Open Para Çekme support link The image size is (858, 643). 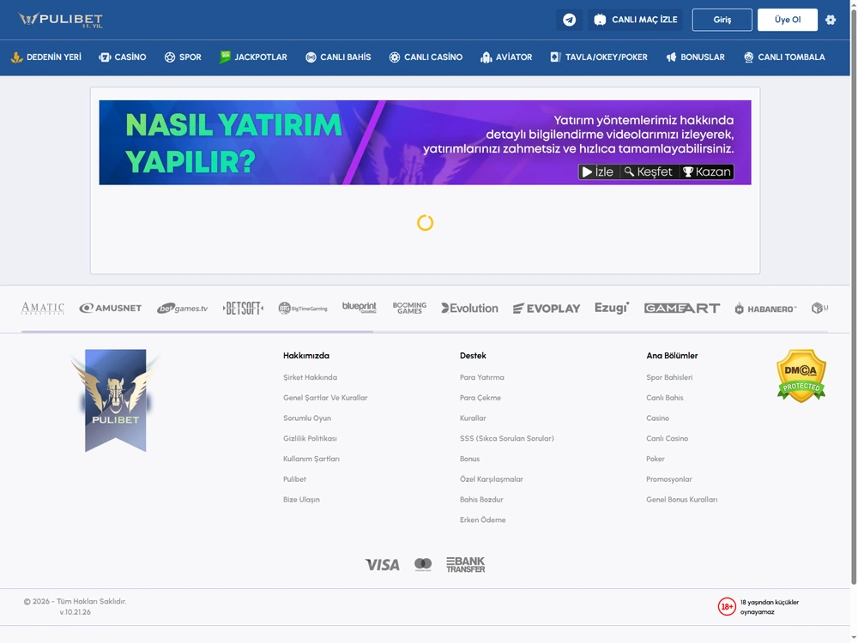(x=480, y=398)
